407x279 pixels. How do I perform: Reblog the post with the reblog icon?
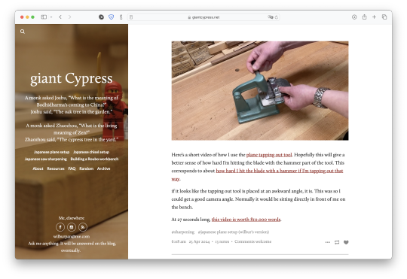(x=337, y=242)
